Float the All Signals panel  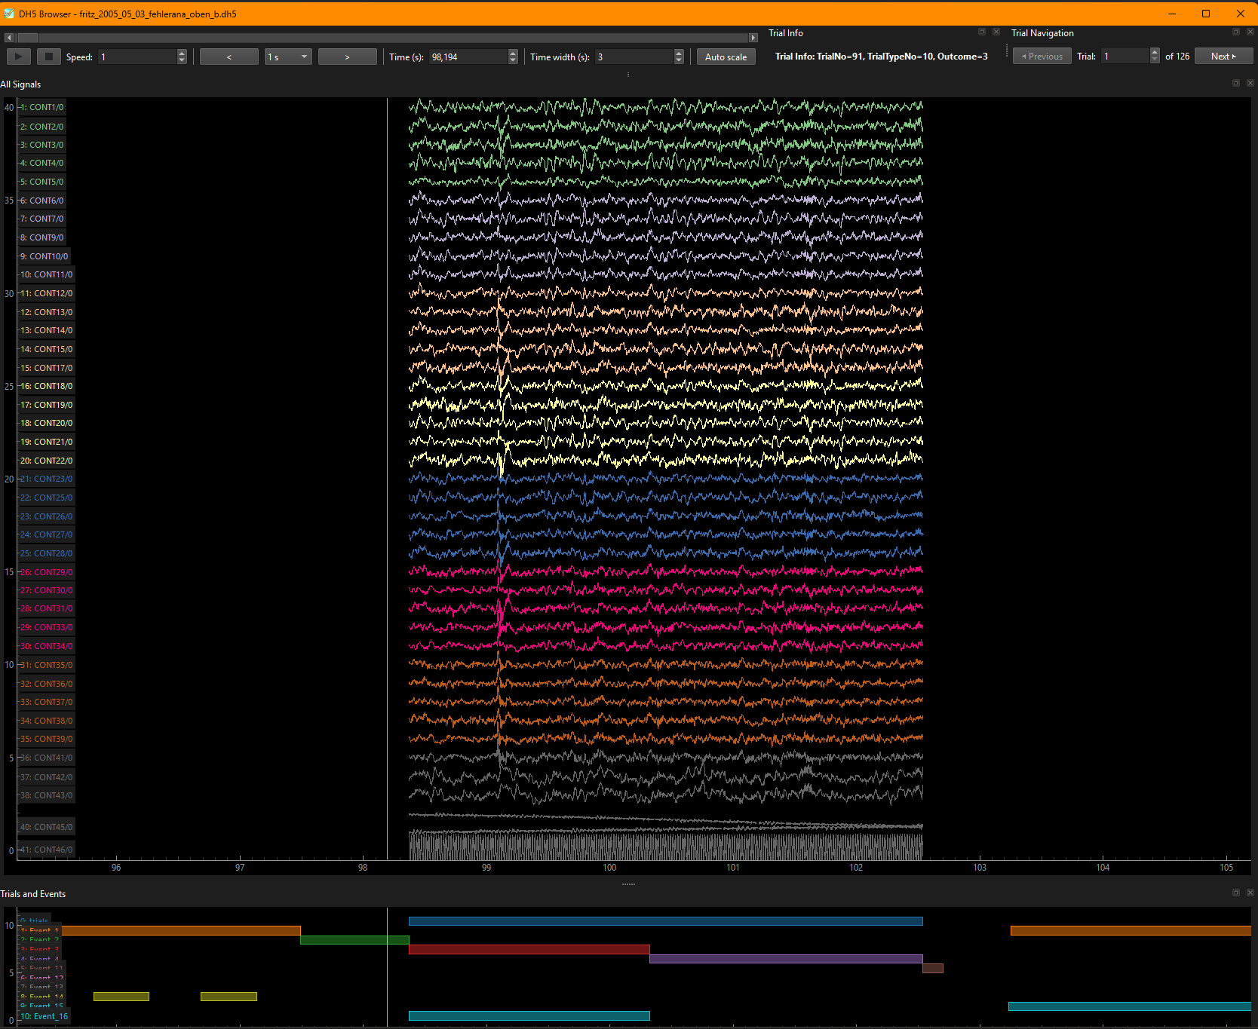pos(1236,83)
